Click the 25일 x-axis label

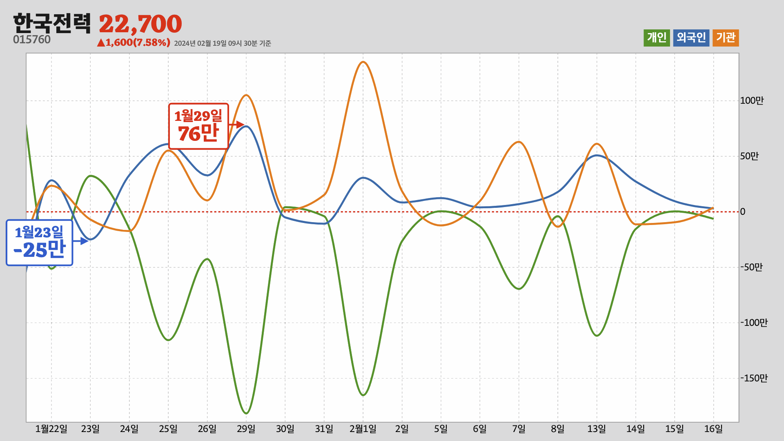click(168, 429)
